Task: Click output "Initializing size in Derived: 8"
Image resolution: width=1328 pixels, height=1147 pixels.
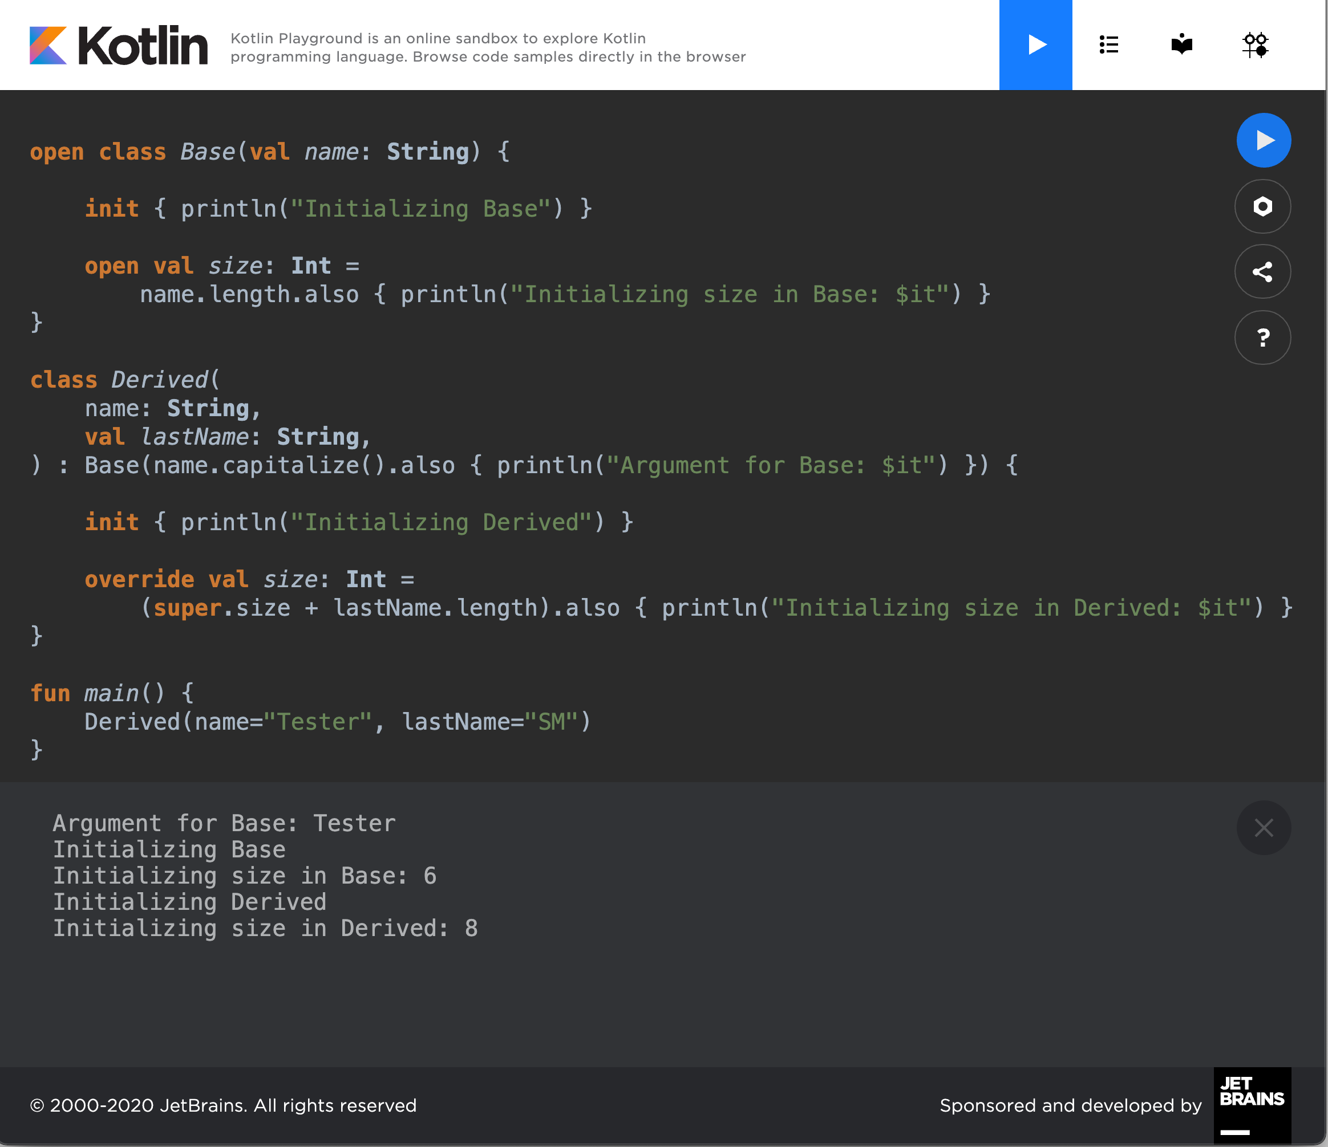Action: point(265,928)
